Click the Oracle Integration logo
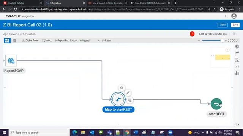The image size is (243, 136). (20, 16)
